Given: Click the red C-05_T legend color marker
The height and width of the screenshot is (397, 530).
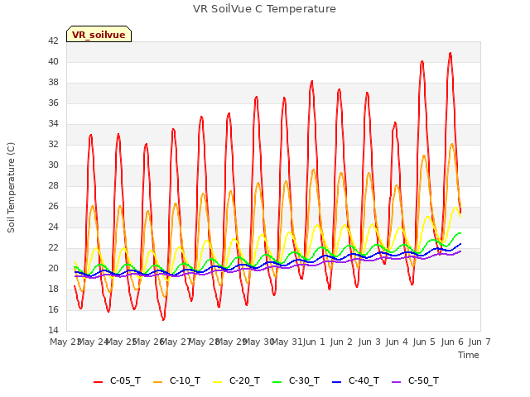Looking at the screenshot, I should pos(98,382).
